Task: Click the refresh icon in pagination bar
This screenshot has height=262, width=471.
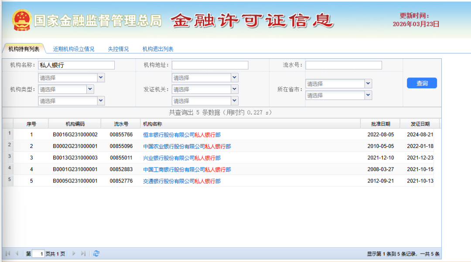Action: click(x=96, y=253)
